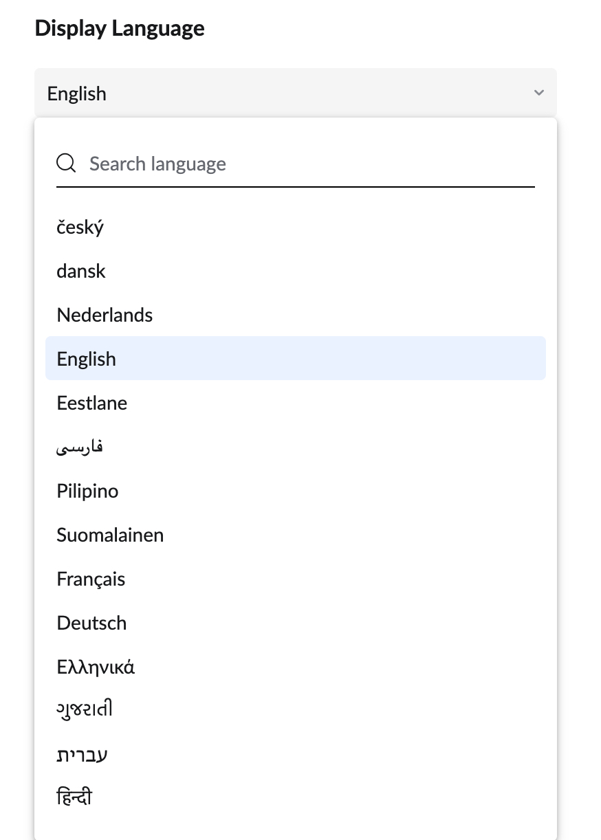
Task: Choose ગુજરાતી as display language
Action: click(85, 708)
